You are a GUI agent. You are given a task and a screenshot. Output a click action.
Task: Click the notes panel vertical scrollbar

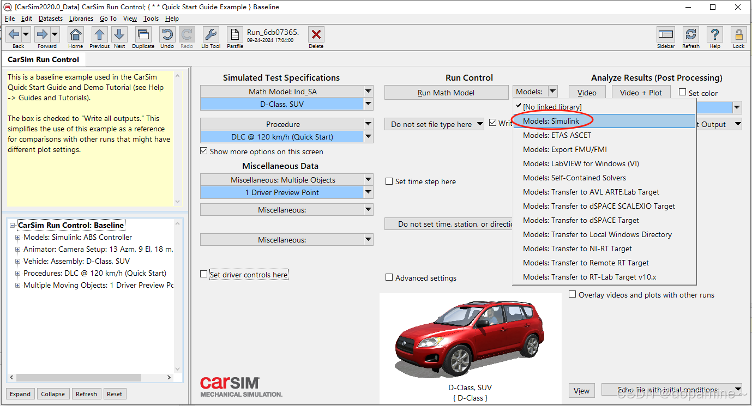pyautogui.click(x=177, y=138)
